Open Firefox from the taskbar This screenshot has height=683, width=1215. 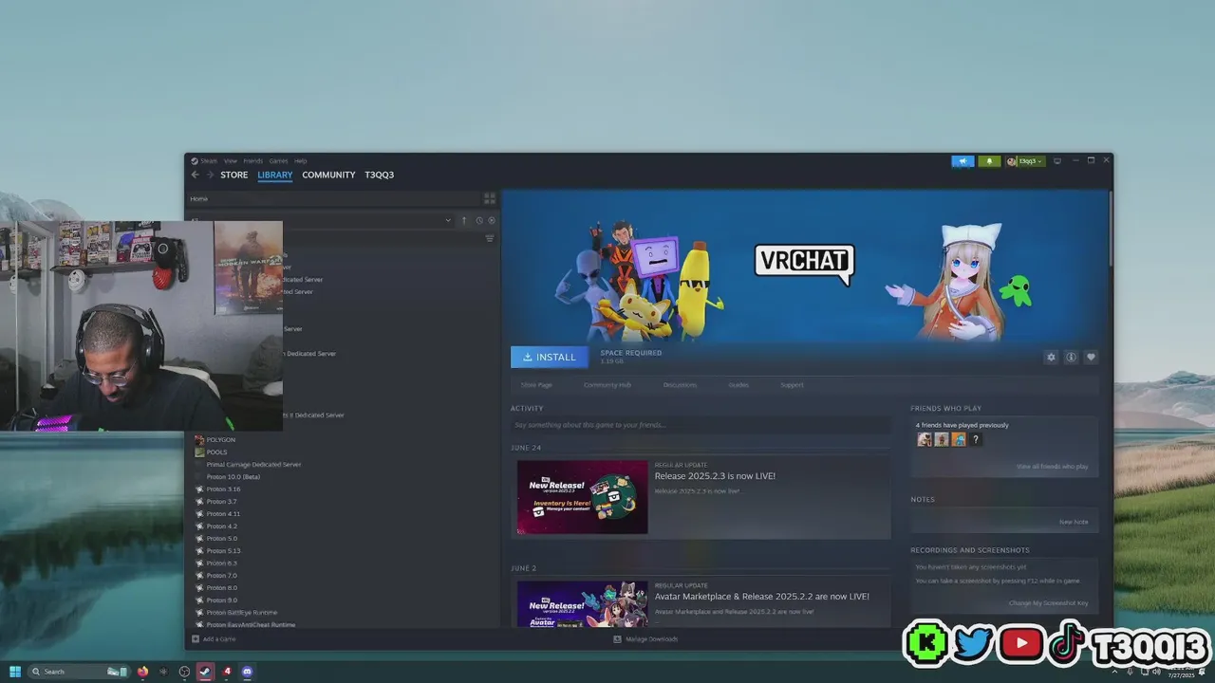(142, 672)
